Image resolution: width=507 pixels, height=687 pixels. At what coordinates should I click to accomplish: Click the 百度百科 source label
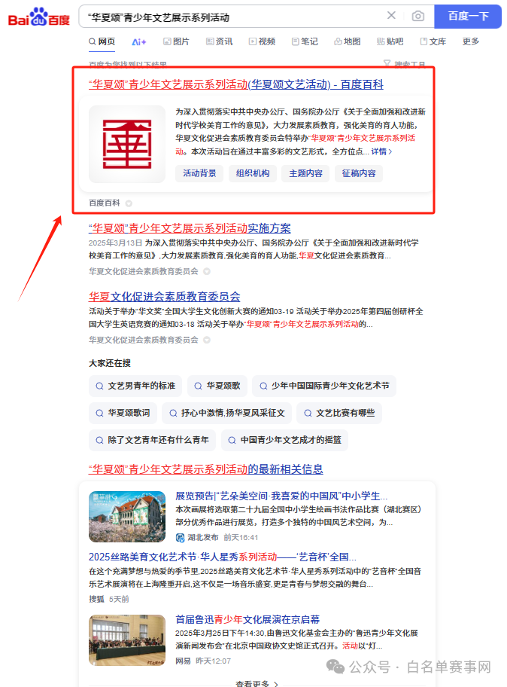coord(104,203)
